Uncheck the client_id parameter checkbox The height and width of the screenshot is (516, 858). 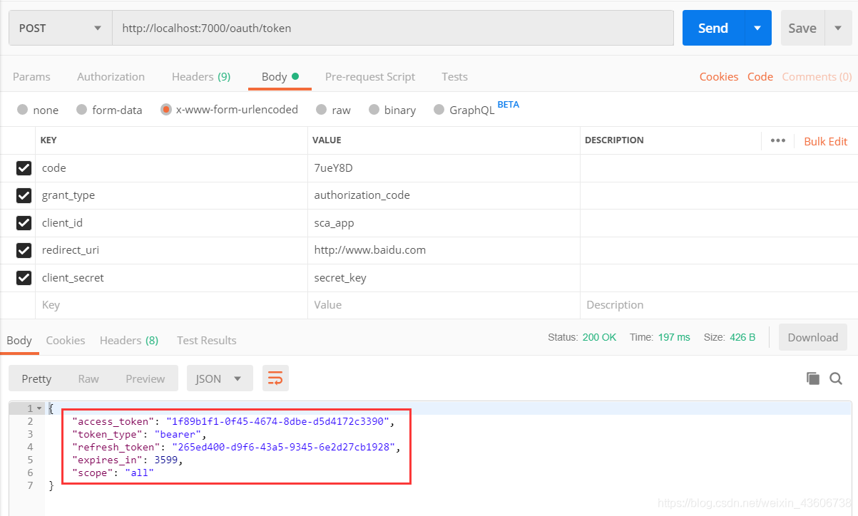pos(24,223)
